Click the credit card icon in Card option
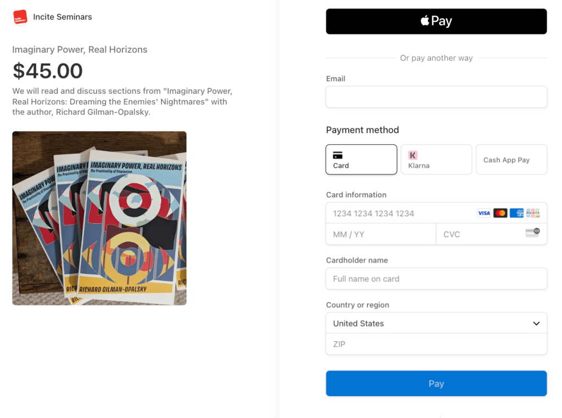Viewport: 562px width, 418px height. [338, 155]
